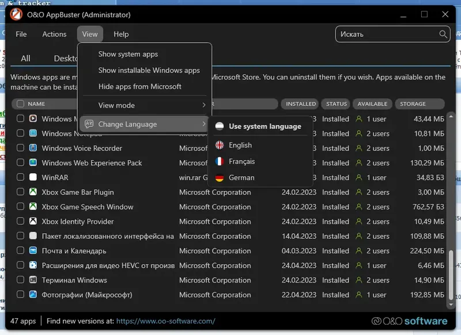This screenshot has width=461, height=335.
Task: Tick the Xbox Identity Provider checkbox
Action: click(x=20, y=222)
